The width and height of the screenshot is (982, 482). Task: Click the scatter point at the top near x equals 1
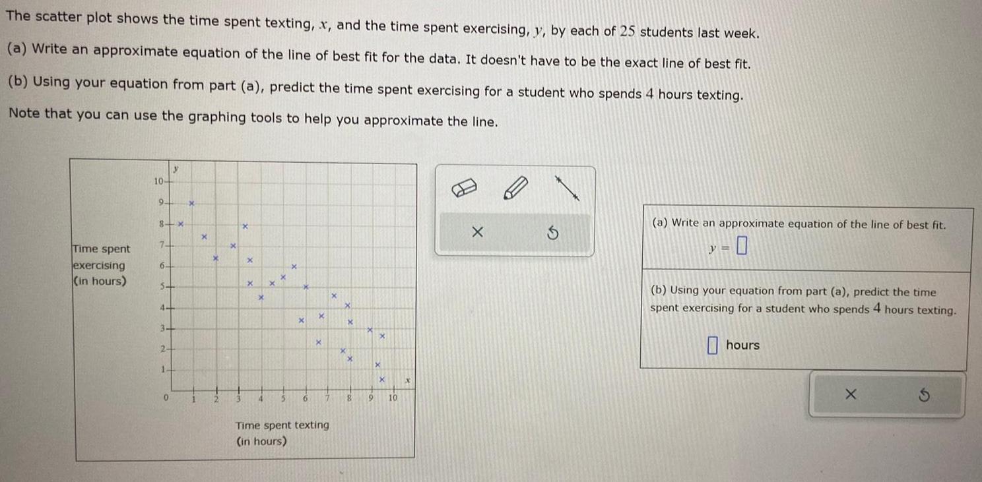click(x=191, y=204)
